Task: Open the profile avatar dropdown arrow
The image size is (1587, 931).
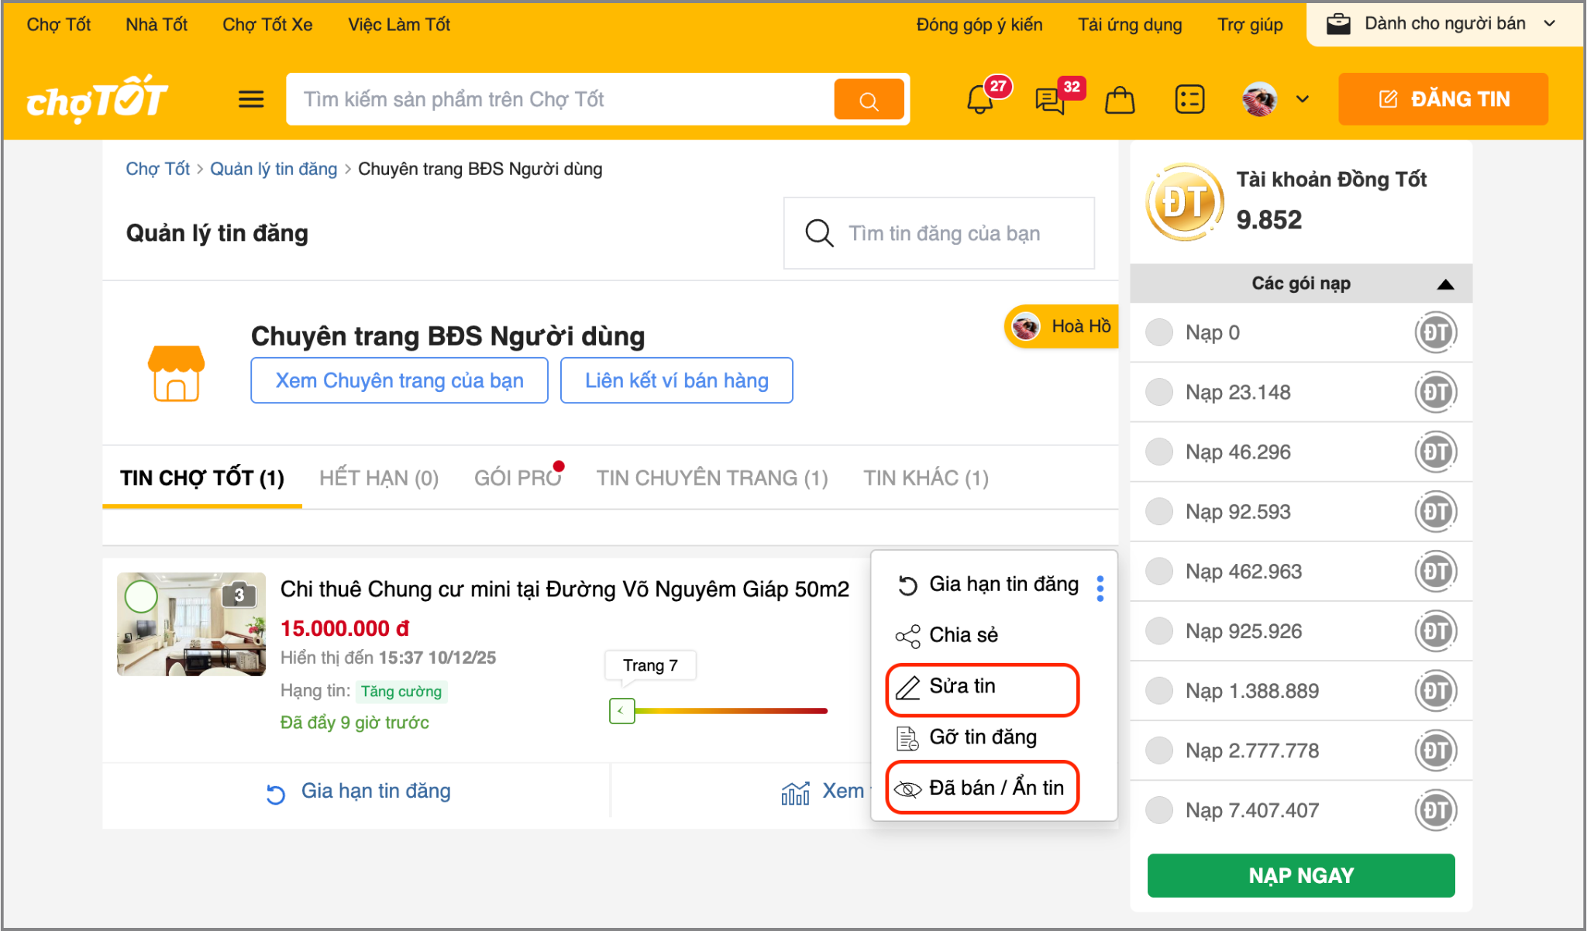Action: [1303, 99]
